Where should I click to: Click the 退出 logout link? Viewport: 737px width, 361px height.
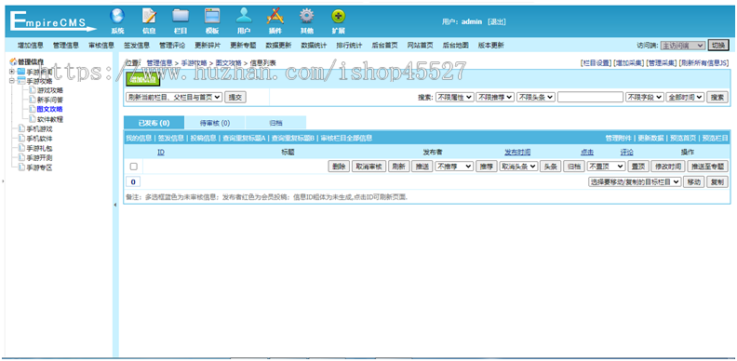[496, 21]
